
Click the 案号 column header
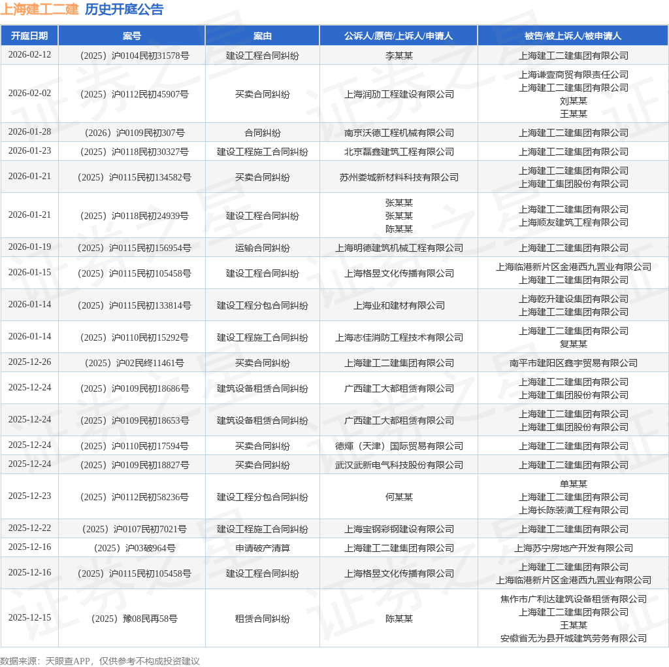point(132,36)
